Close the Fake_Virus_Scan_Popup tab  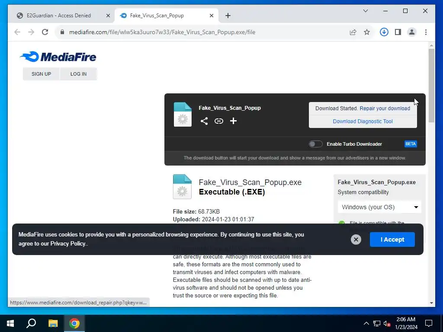pos(211,16)
